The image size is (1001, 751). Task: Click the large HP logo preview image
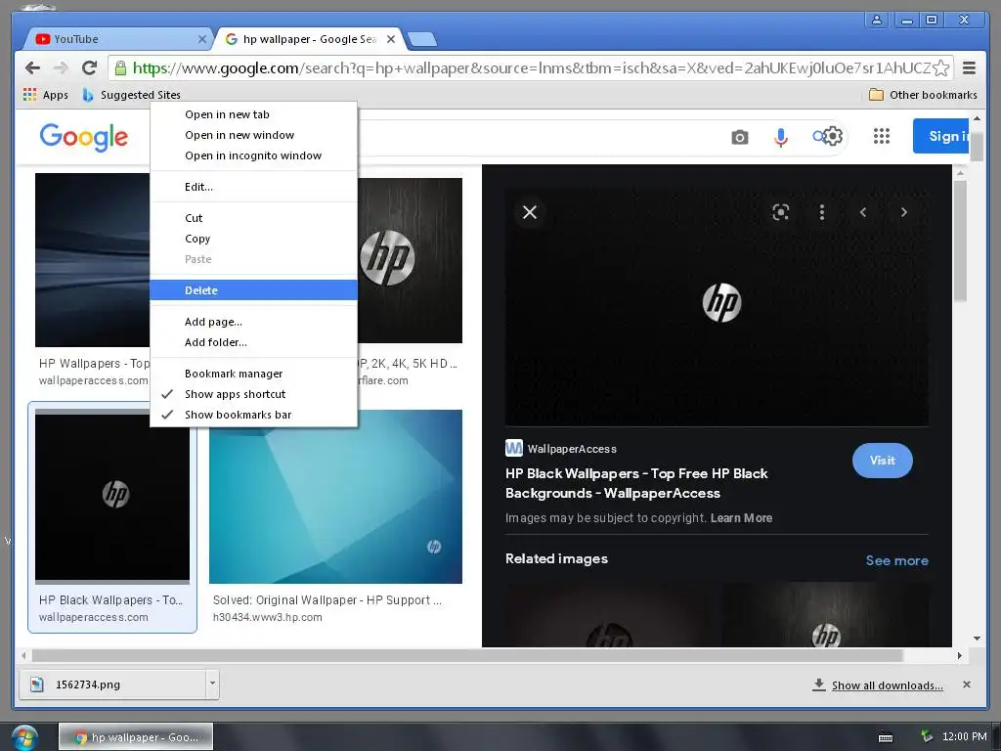pos(717,306)
